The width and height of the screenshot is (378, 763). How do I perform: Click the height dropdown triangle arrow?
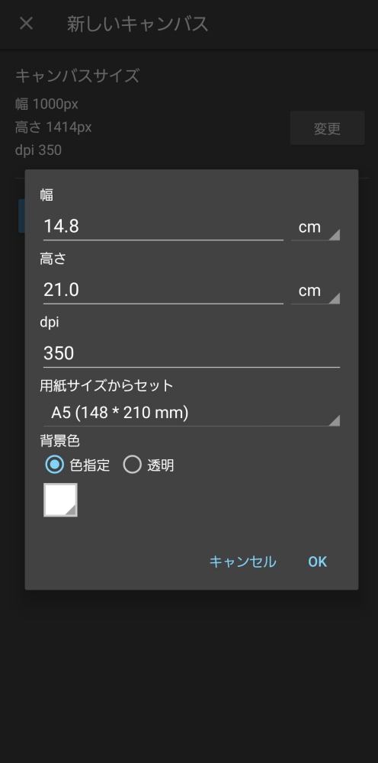(335, 298)
